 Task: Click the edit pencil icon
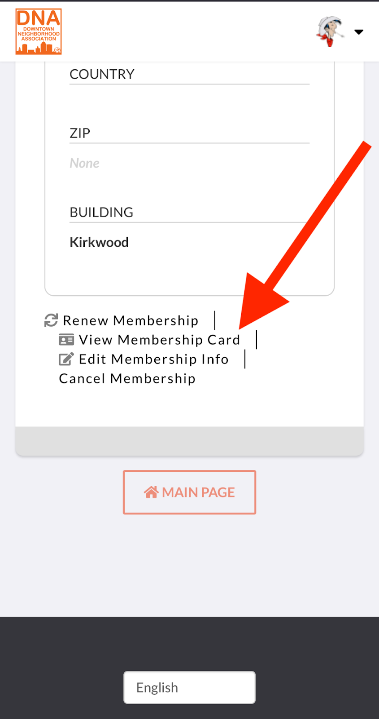pyautogui.click(x=66, y=359)
